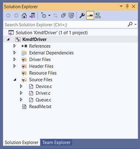Select References in the tree
Screen dimensions: 140x149
40,46
